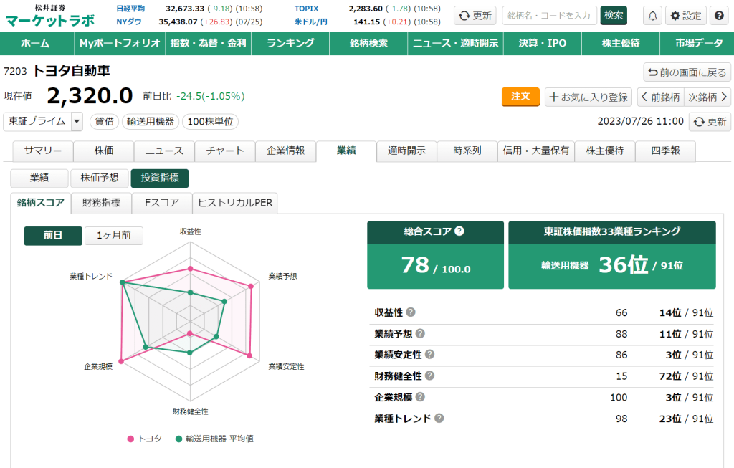Click help icon next to 収益性
Screen dimensions: 734x468
coord(411,312)
